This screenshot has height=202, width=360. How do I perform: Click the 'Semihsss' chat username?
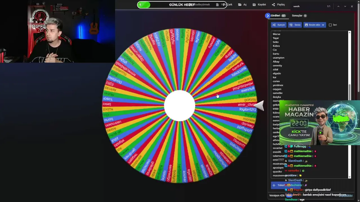click(x=291, y=200)
